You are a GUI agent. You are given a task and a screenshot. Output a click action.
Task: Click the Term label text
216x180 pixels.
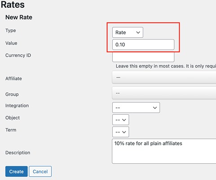pos(11,130)
